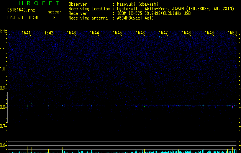Click the 0.8 kHz frequency label
Screen dimensions: 241x153
[3, 107]
